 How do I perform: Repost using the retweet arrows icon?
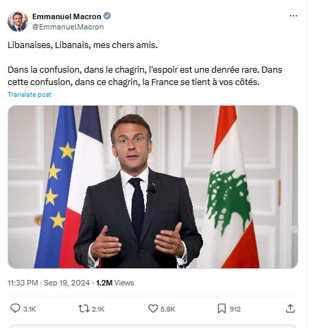(x=84, y=309)
